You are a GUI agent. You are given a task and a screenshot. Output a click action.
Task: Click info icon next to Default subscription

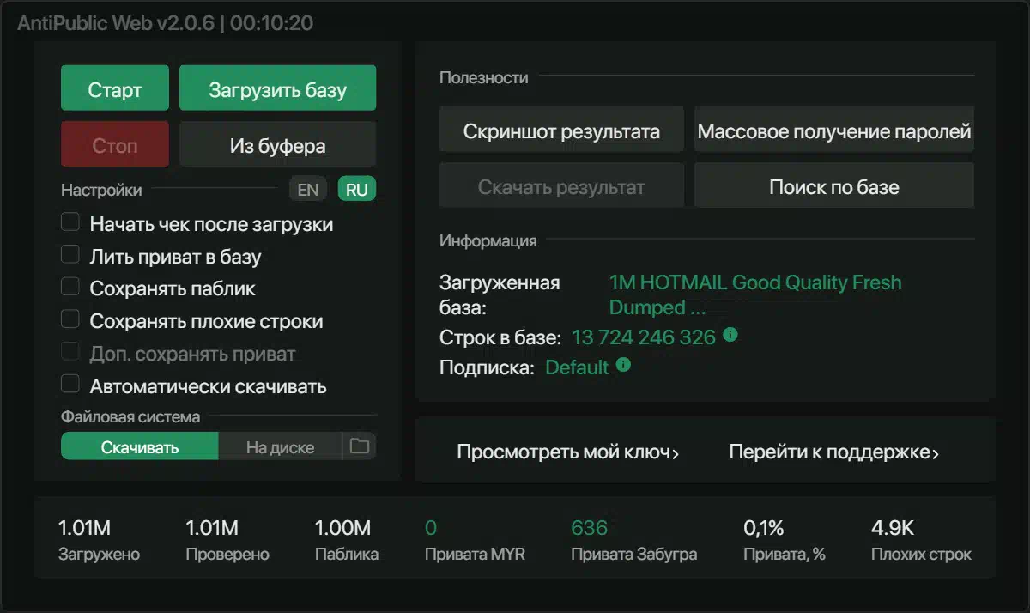click(624, 364)
